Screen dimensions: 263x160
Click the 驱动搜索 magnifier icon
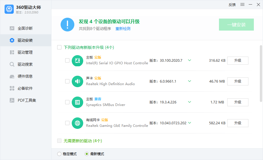pyautogui.click(x=12, y=64)
